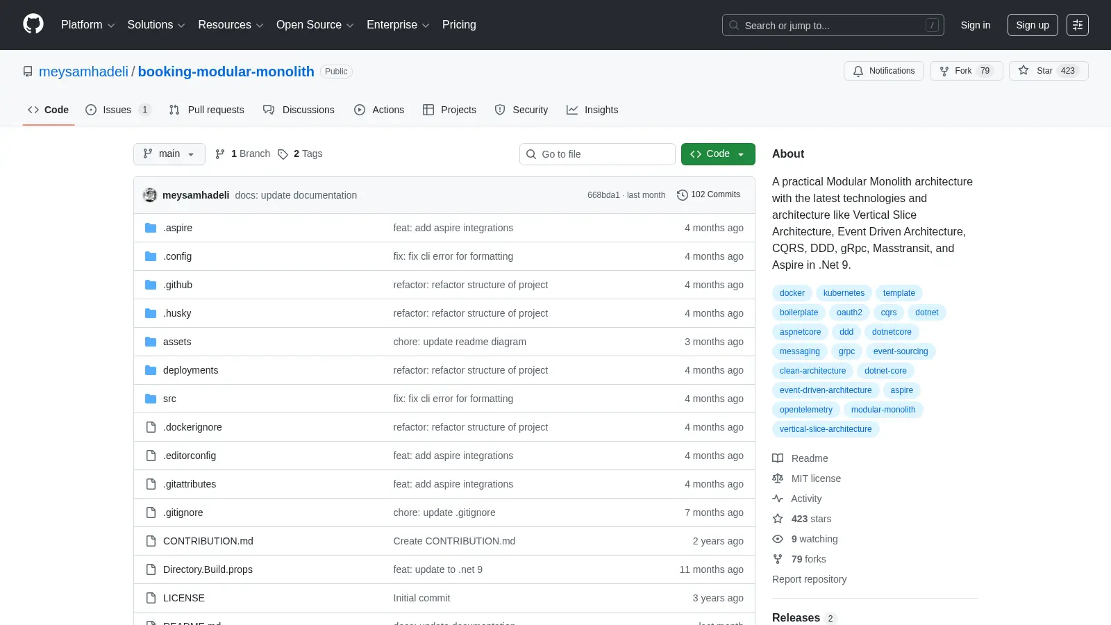Switch to the Pull requests tab

pos(206,110)
